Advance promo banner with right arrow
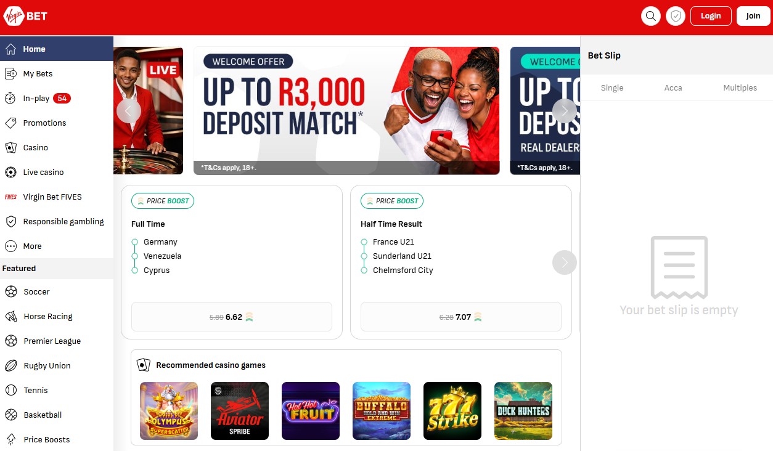The image size is (773, 451). click(565, 111)
